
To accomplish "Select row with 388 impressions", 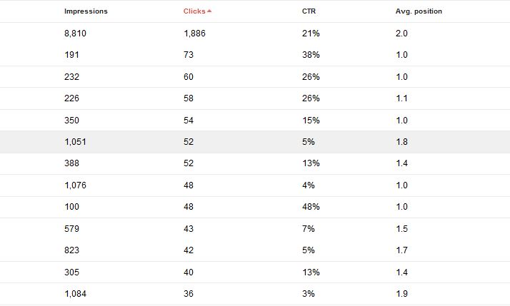I will (255, 163).
